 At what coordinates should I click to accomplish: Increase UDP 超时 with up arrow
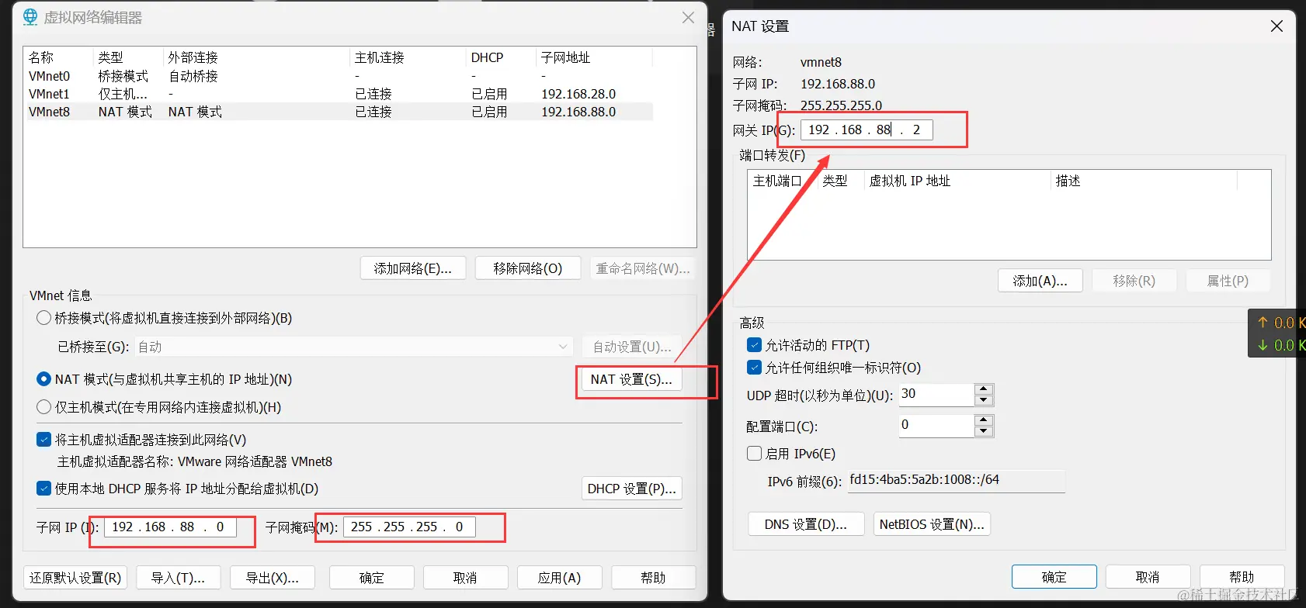coord(984,389)
